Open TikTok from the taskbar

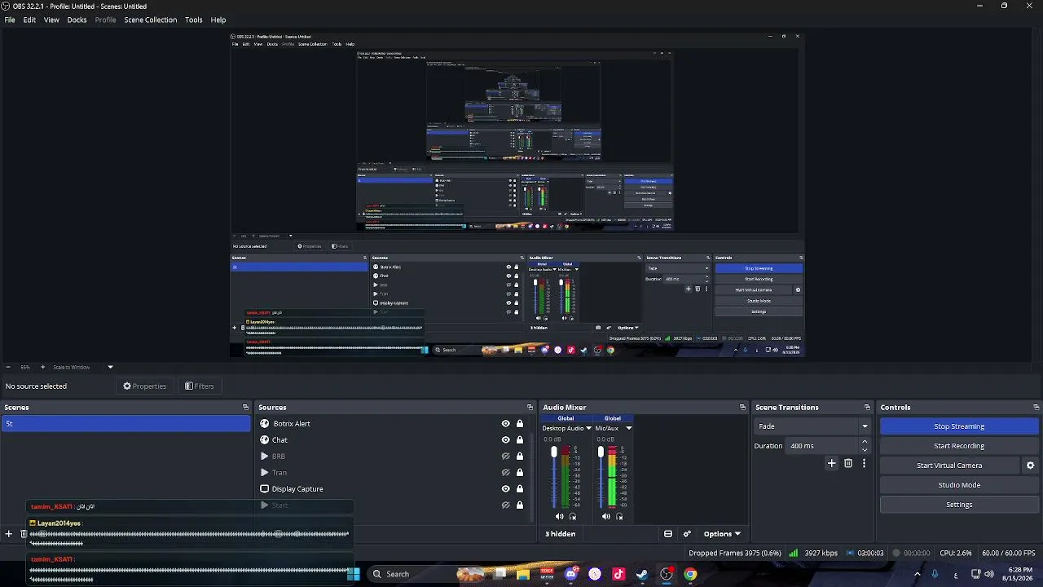618,574
